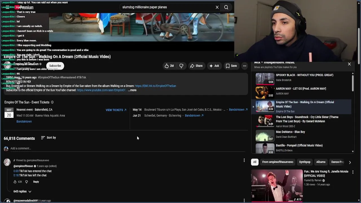Open the Ask assistant button
The image size is (361, 203).
coord(214,66)
